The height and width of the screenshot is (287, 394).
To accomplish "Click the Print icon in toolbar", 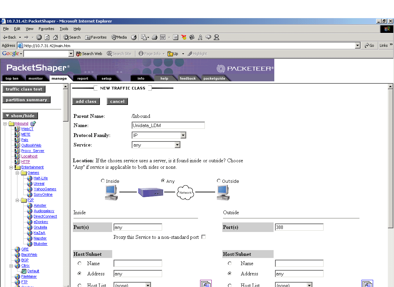I will click(154, 37).
